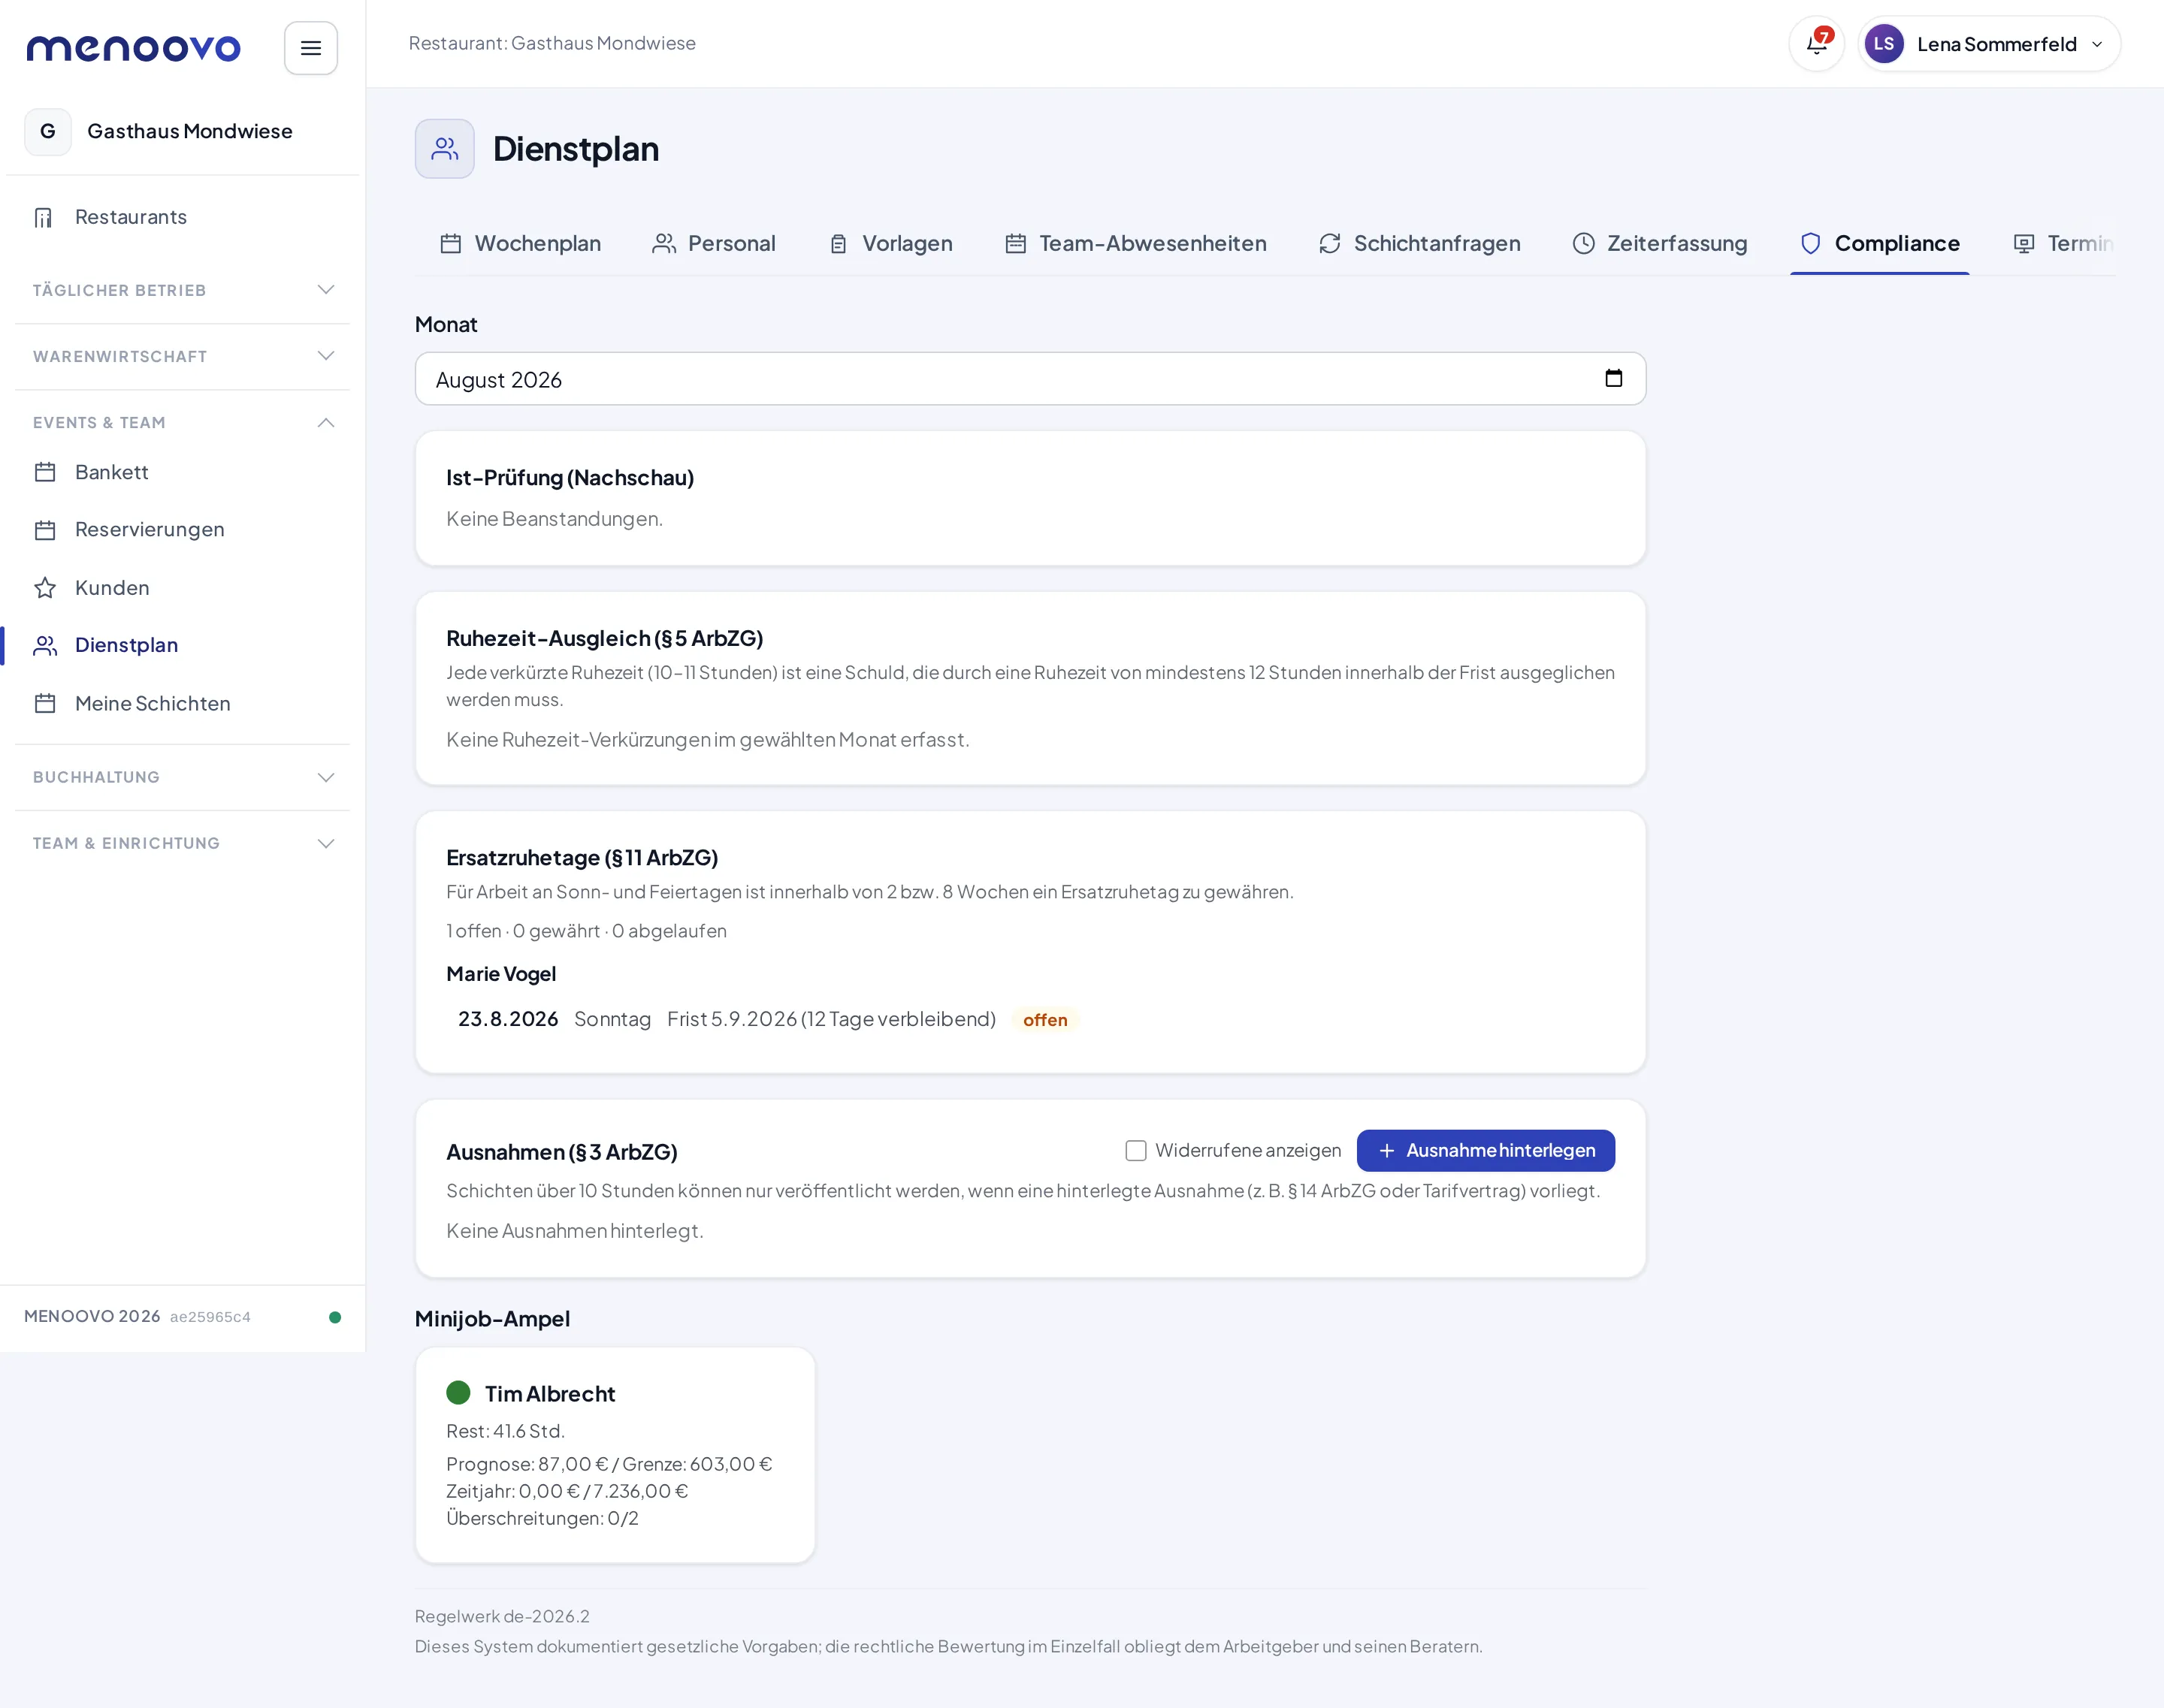Open the notifications bell icon
2164x1708 pixels.
tap(1816, 44)
